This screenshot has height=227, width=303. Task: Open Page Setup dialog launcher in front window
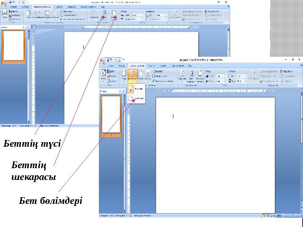(175, 85)
